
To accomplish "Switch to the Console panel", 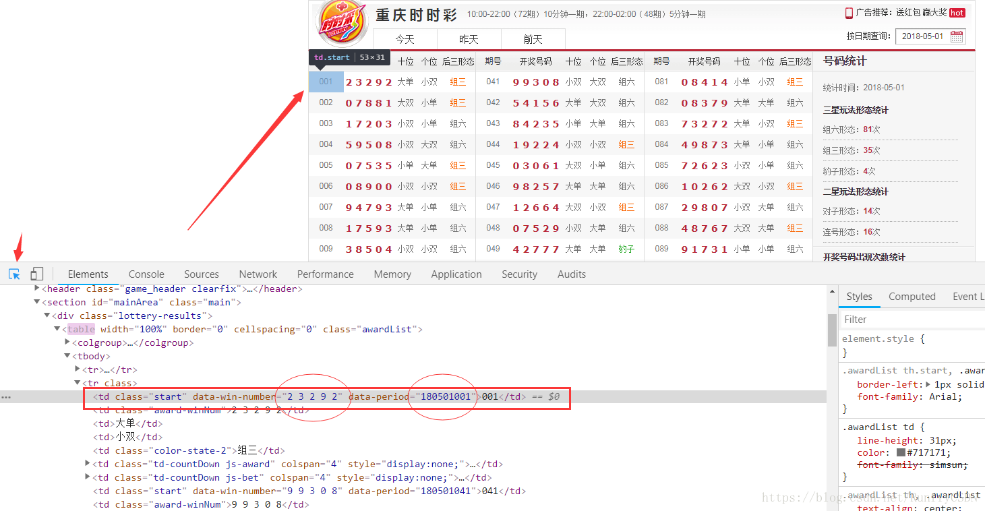I will [146, 274].
